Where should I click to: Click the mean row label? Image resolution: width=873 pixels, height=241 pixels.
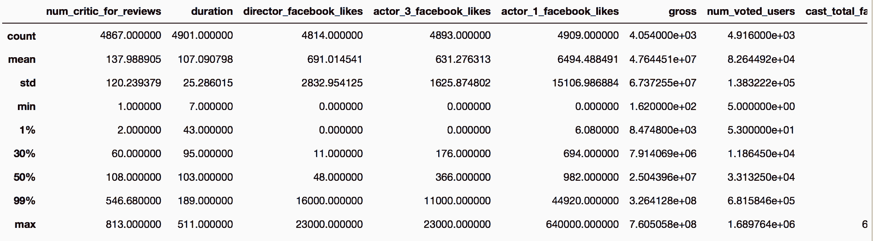[22, 60]
